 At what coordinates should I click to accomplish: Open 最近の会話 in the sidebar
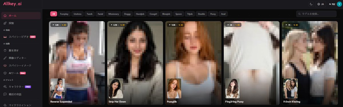pyautogui.click(x=21, y=94)
